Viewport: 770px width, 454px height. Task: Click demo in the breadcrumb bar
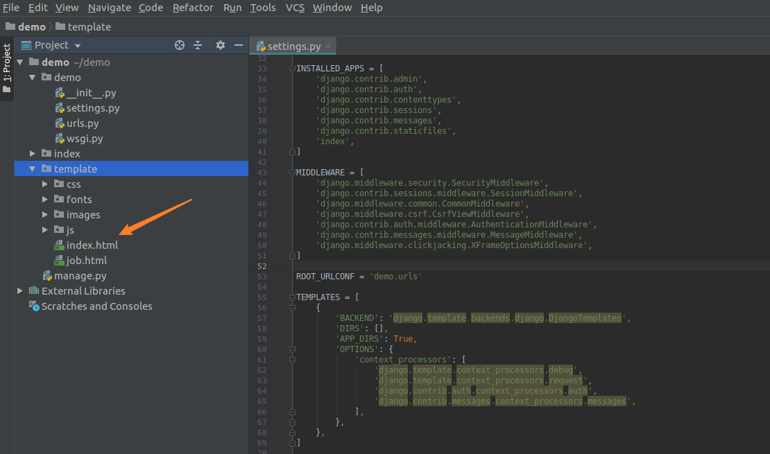coord(32,26)
